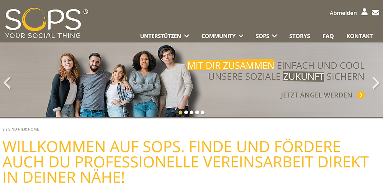Click the previous slide arrow
The height and width of the screenshot is (185, 383).
coord(7,83)
